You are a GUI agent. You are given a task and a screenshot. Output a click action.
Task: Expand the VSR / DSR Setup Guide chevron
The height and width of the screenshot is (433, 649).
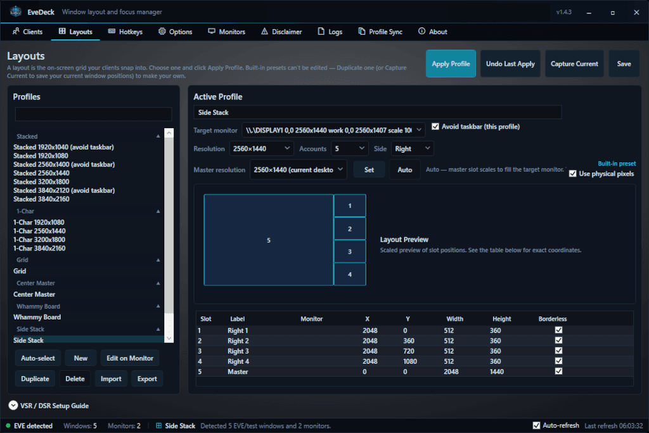coord(13,405)
